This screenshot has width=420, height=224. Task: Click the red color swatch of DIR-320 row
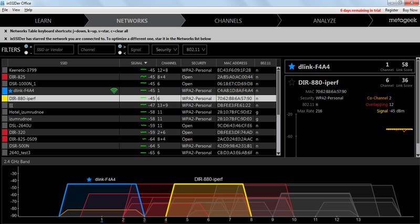(5, 133)
